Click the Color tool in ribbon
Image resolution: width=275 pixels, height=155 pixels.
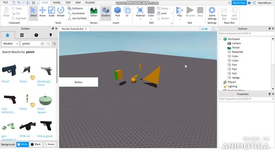[x=151, y=12]
